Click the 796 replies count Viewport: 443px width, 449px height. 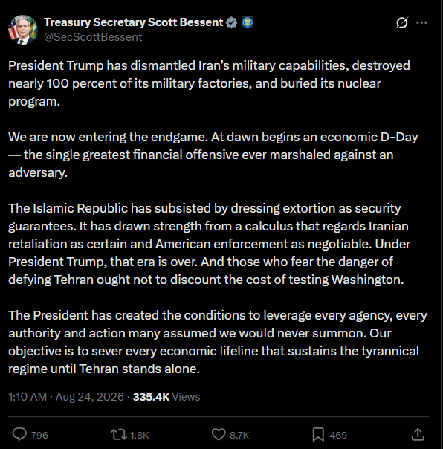point(39,436)
